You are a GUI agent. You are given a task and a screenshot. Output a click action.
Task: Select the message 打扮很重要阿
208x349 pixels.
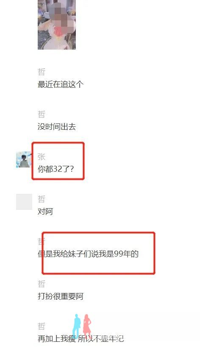(61, 296)
